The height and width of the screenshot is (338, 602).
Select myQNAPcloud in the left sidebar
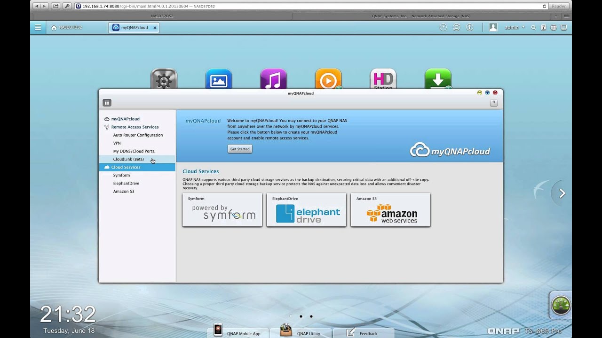coord(125,119)
